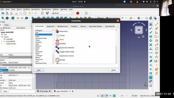The width and height of the screenshot is (174, 98).
Task: Click the TOP face of navigation cube
Action: 139,30
